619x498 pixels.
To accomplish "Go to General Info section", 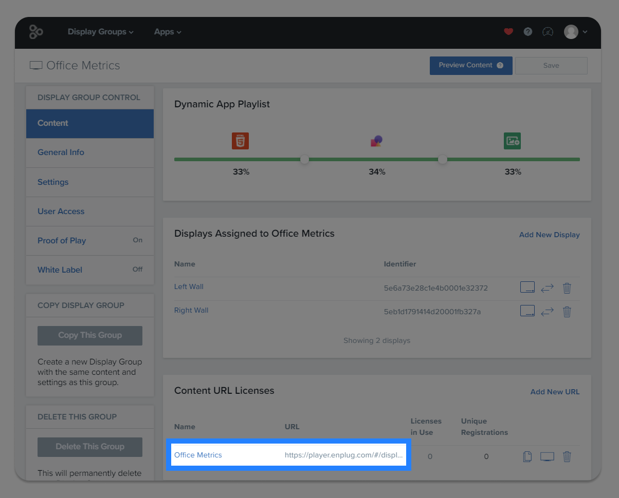I will pos(90,152).
